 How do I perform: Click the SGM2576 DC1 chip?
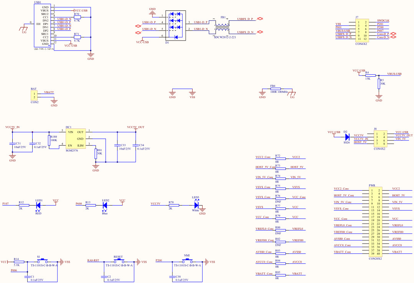(75, 138)
